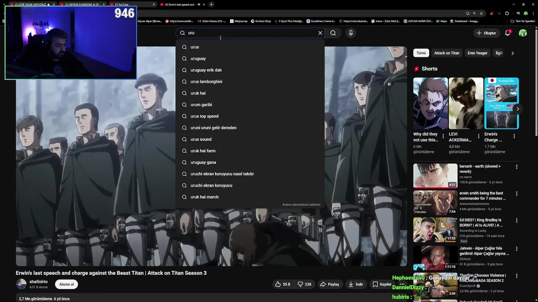Open the Midjourney bookmark

pyautogui.click(x=238, y=21)
